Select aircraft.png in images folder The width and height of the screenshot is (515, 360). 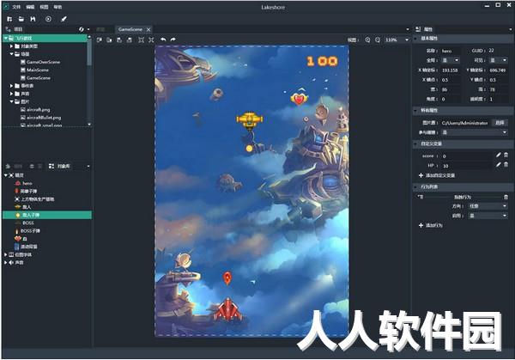coord(38,109)
